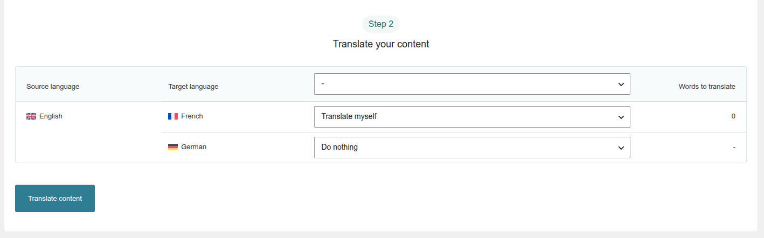This screenshot has height=238, width=764.
Task: Click the 'Source language' column header
Action: (53, 87)
